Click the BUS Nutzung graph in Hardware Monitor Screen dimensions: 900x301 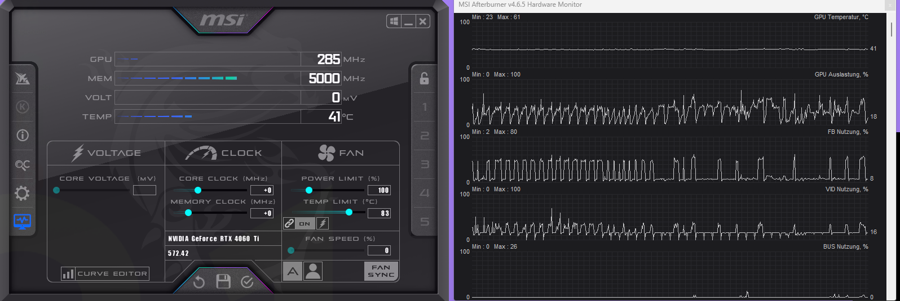click(x=670, y=274)
